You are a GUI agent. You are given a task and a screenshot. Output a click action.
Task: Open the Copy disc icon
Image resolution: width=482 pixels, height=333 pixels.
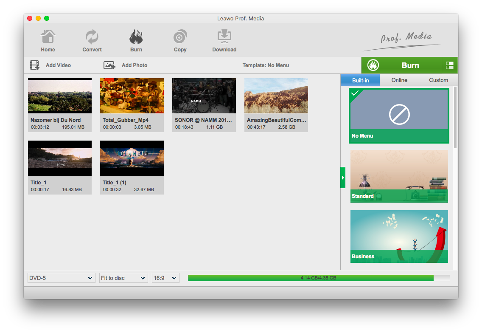(x=180, y=37)
